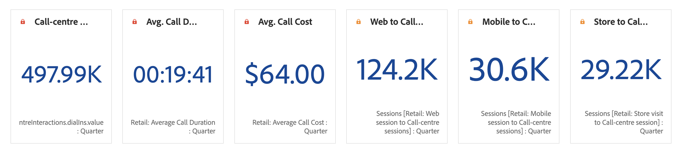Select the Web to Call... title
This screenshot has height=153, width=682.
pos(397,22)
